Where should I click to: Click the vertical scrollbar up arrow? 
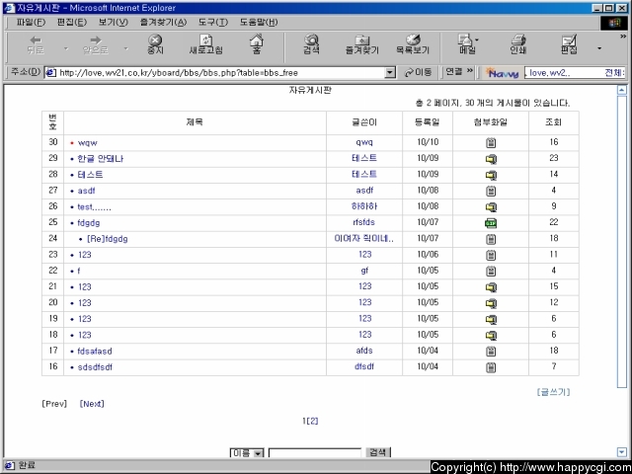[x=622, y=90]
